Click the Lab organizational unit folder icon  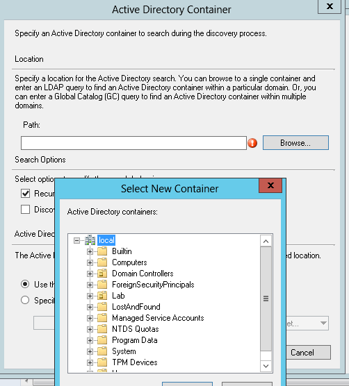click(102, 296)
